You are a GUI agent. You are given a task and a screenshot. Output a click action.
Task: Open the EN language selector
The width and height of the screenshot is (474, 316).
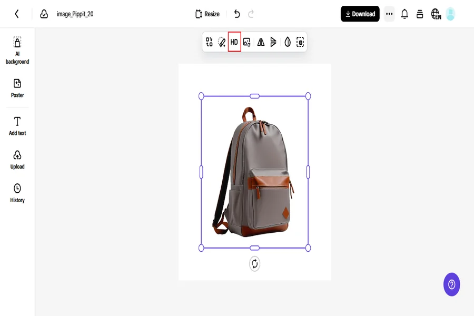(x=436, y=14)
